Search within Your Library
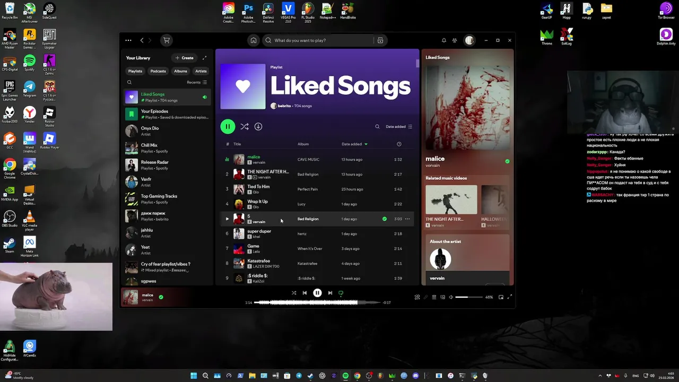This screenshot has width=679, height=382. tap(129, 82)
